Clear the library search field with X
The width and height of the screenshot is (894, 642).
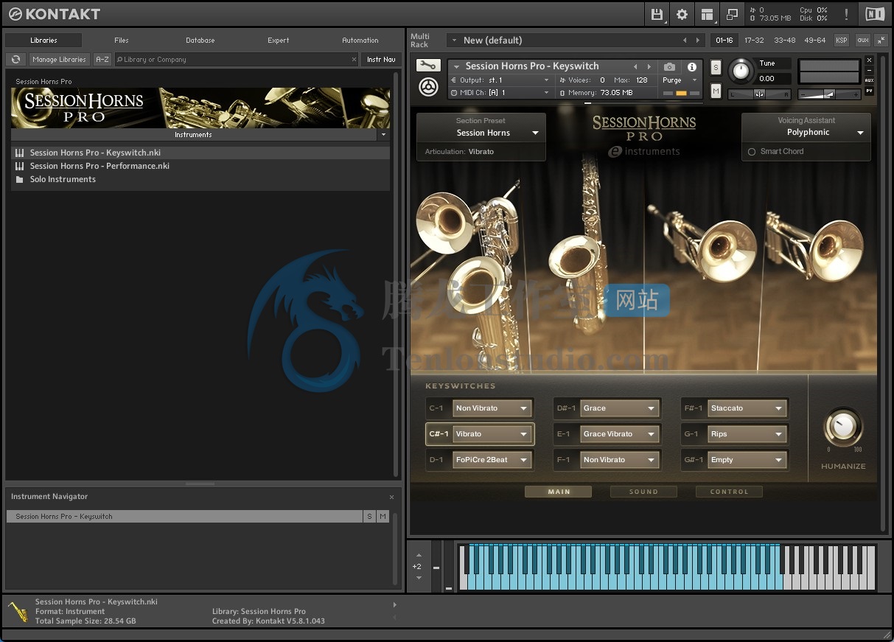pyautogui.click(x=353, y=60)
